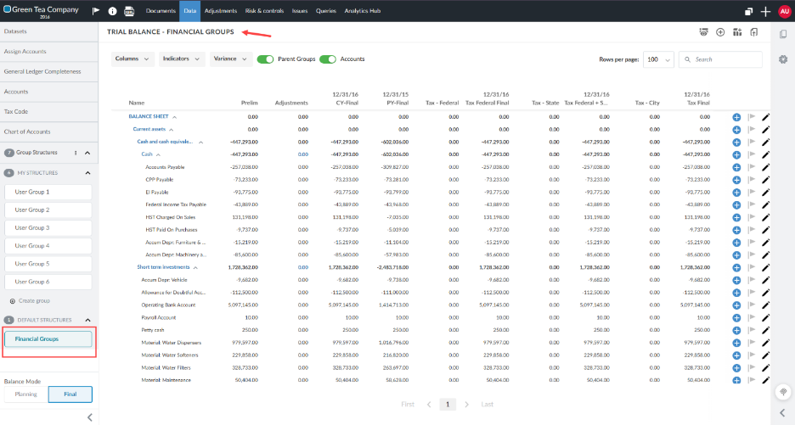Open the Variance dropdown

231,59
